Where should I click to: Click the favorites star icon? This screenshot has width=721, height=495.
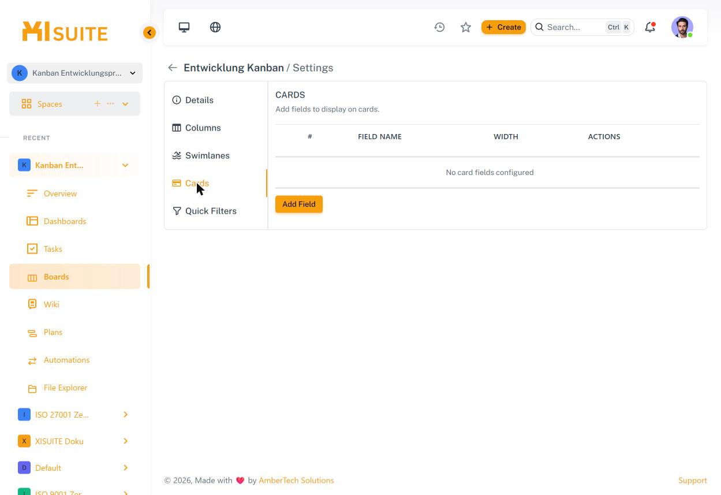coord(466,27)
